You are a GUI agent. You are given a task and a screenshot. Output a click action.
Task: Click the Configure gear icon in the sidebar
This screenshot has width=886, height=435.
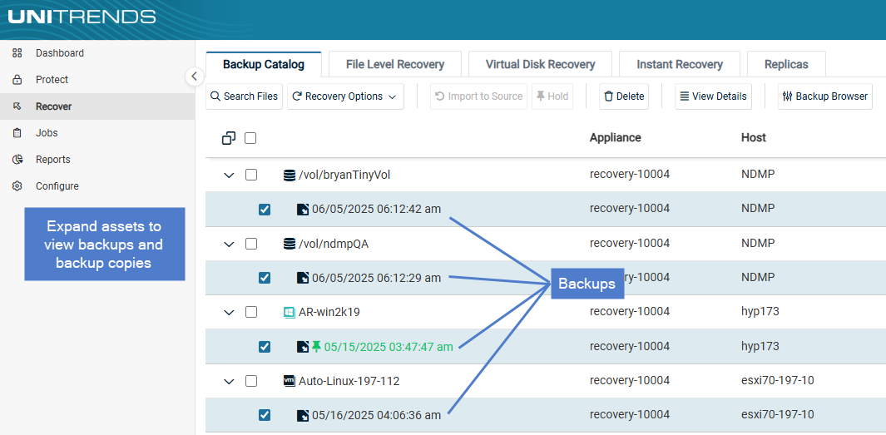tap(17, 185)
